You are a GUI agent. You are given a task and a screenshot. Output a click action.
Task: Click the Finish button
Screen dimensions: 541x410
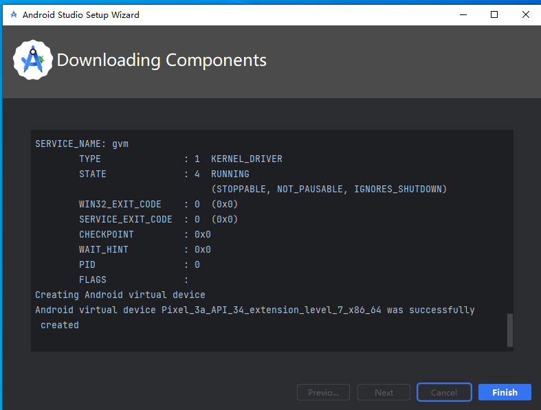(x=505, y=392)
